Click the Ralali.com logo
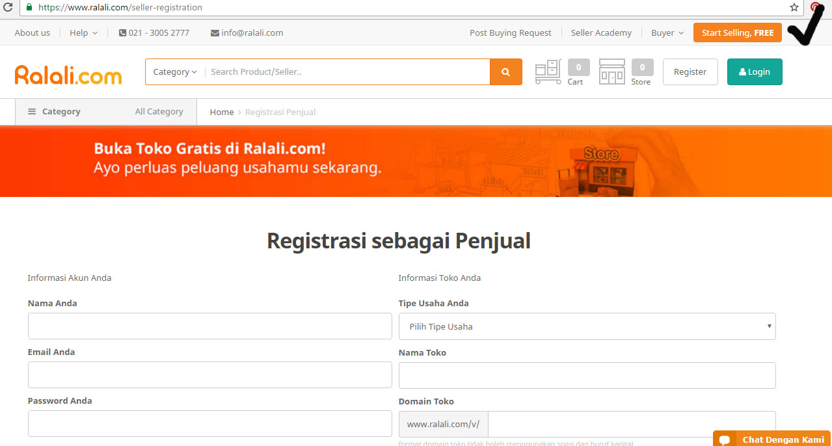Screen dimensions: 832x446 (68, 75)
